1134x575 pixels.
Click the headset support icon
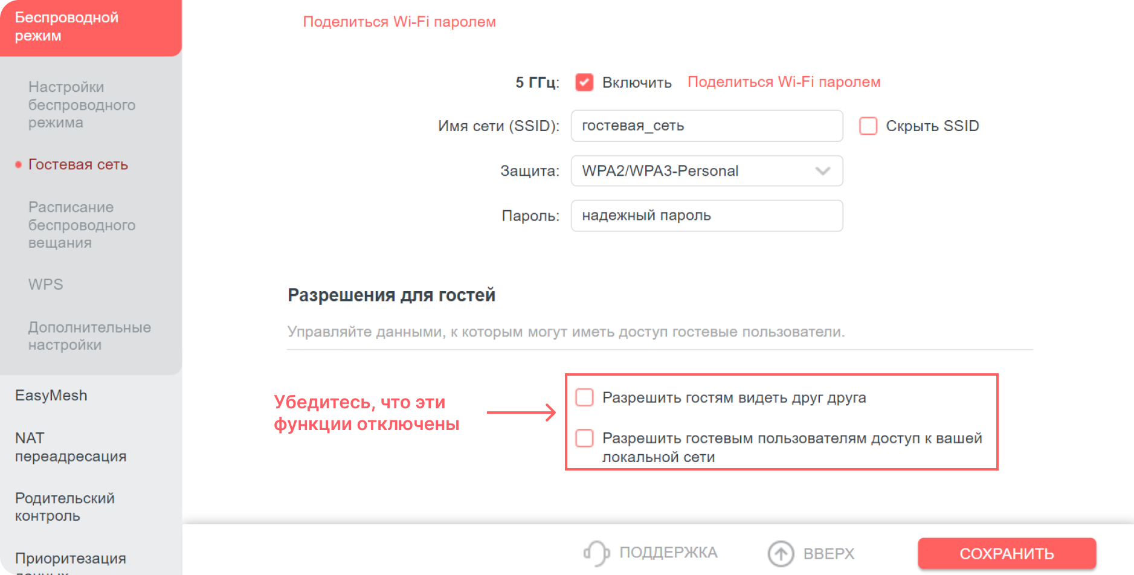point(597,553)
